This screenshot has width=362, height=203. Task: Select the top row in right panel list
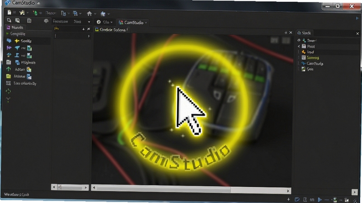[312, 41]
